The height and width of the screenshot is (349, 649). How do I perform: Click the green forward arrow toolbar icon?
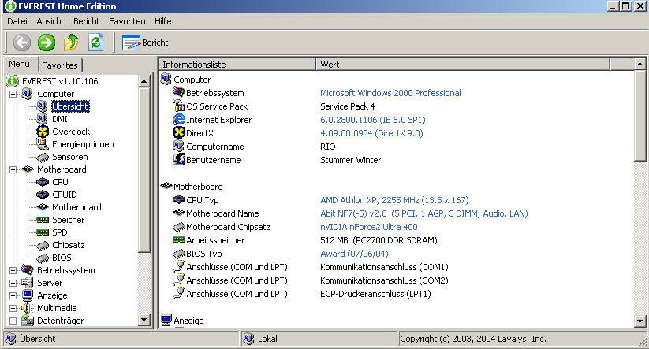(x=47, y=43)
